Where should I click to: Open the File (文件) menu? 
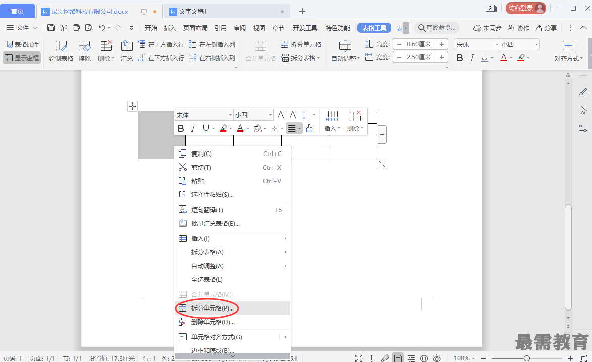(22, 28)
